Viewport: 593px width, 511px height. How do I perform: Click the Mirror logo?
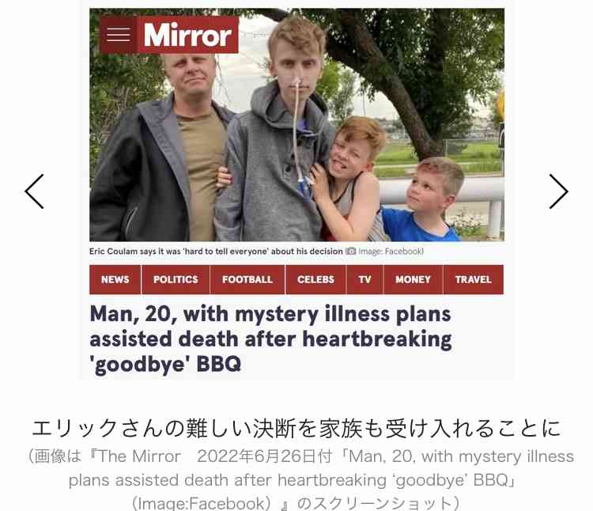coord(188,35)
